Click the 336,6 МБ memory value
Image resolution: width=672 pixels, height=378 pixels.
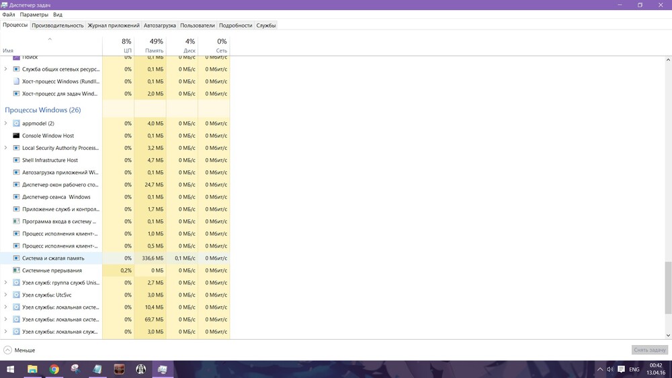point(153,258)
